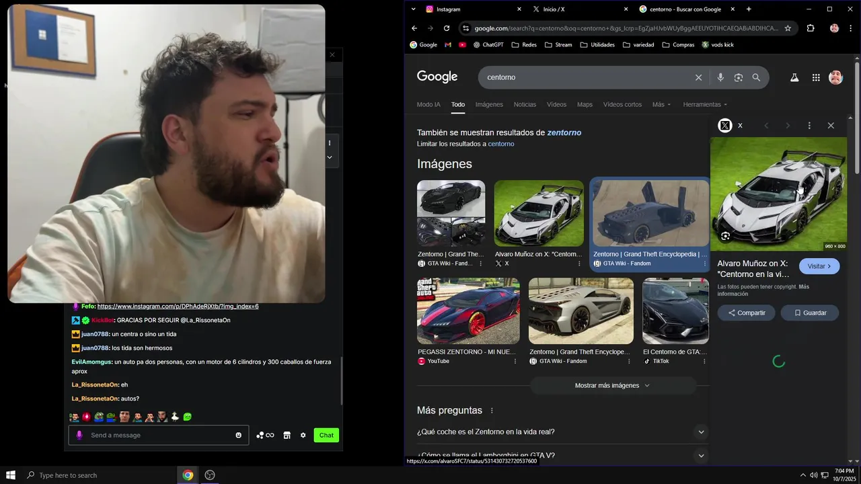This screenshot has height=484, width=861.
Task: Expand the Más search filter
Action: [661, 104]
